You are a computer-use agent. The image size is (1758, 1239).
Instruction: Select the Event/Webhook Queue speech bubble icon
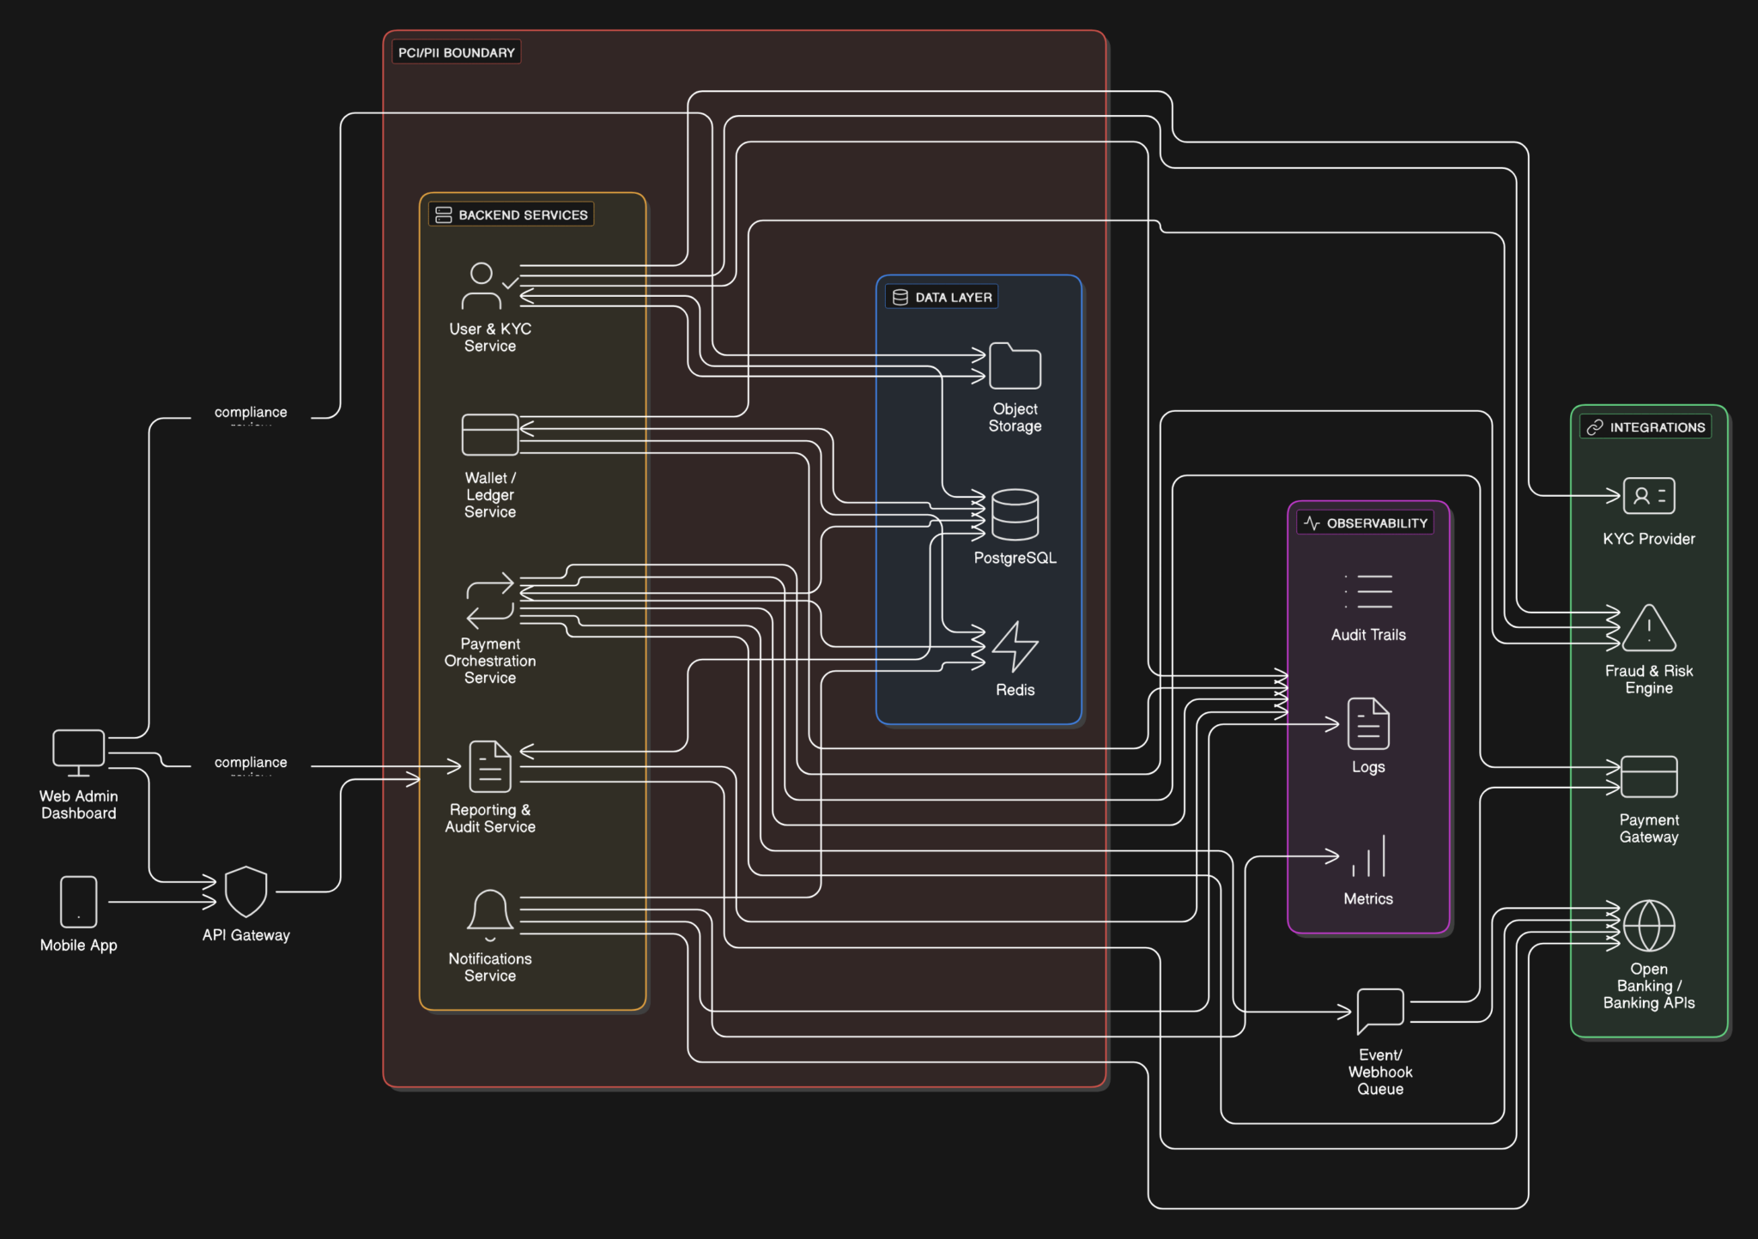[1379, 1011]
